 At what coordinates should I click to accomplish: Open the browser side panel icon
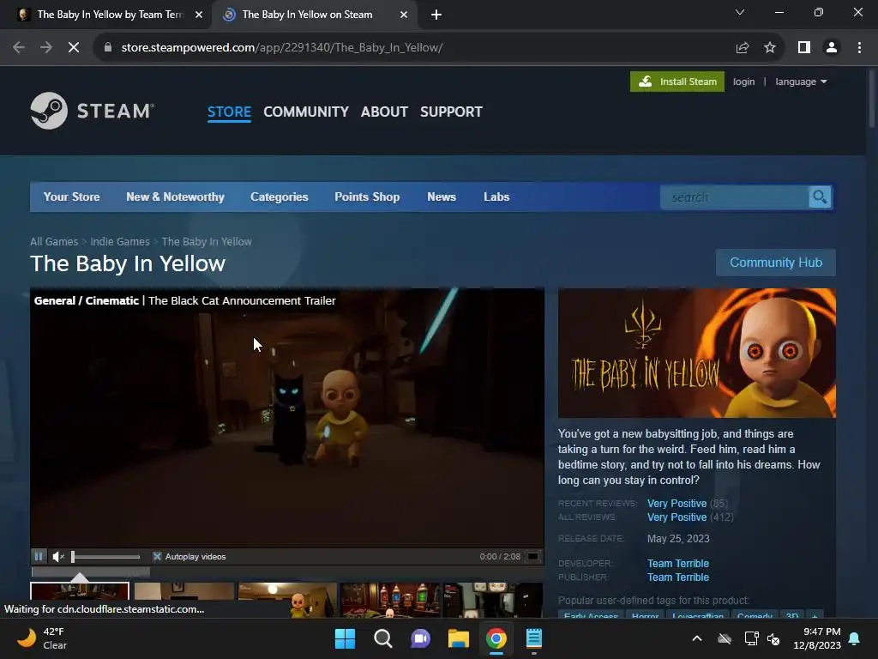[x=804, y=48]
